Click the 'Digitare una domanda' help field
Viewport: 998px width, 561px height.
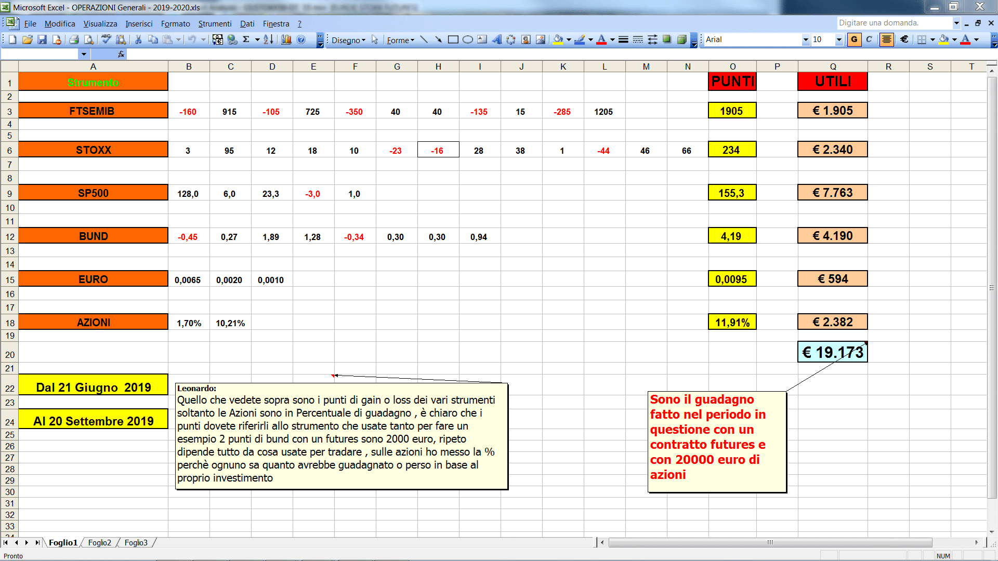(x=894, y=23)
